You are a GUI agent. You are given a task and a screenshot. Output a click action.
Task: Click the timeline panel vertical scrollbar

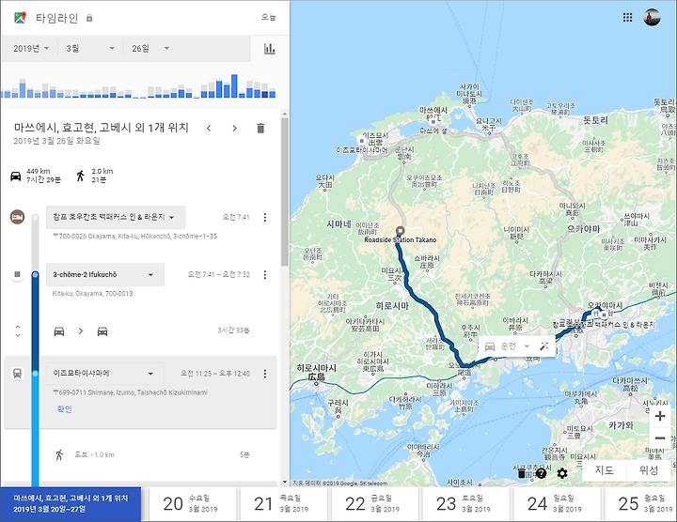tap(285, 192)
